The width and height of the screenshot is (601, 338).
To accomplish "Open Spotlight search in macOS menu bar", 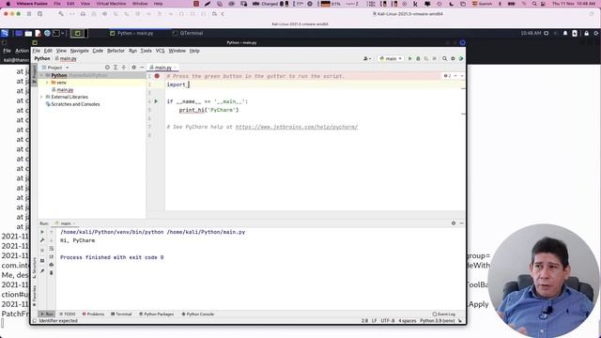I will pyautogui.click(x=534, y=4).
